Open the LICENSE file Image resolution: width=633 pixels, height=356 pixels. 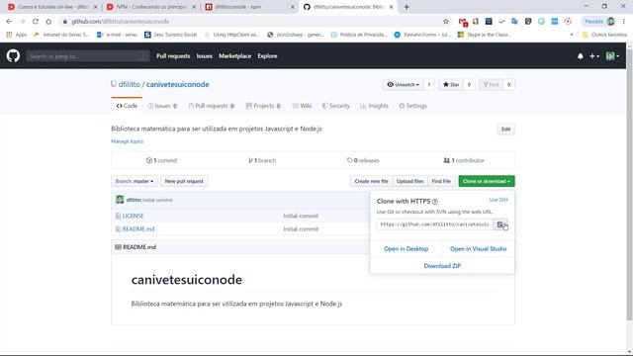point(133,216)
